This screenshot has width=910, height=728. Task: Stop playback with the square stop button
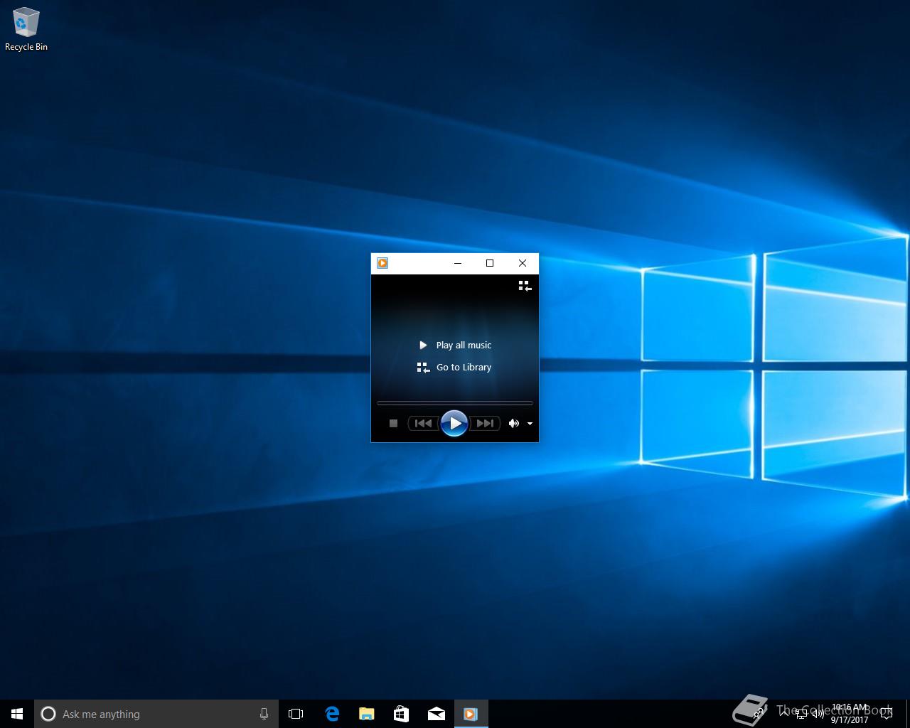pos(393,424)
